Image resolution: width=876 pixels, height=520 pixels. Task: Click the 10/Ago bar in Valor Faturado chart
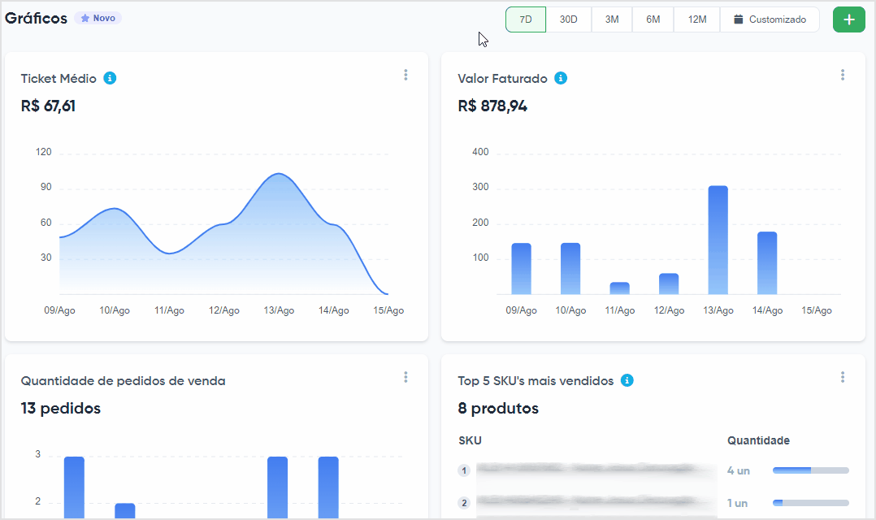pos(570,269)
